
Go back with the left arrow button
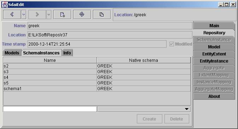coord(12,14)
